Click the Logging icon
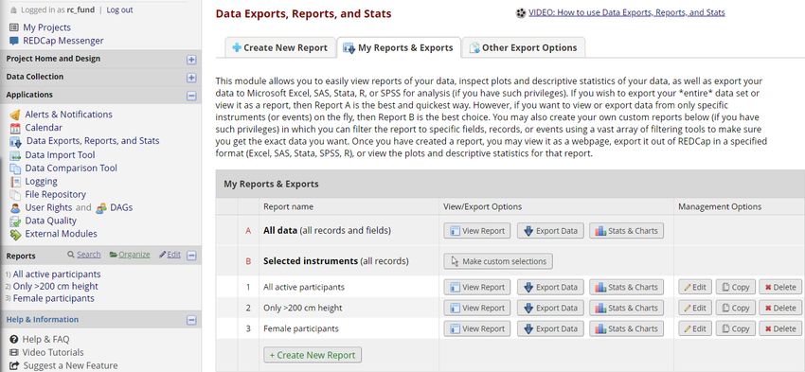The image size is (805, 372). tap(15, 182)
